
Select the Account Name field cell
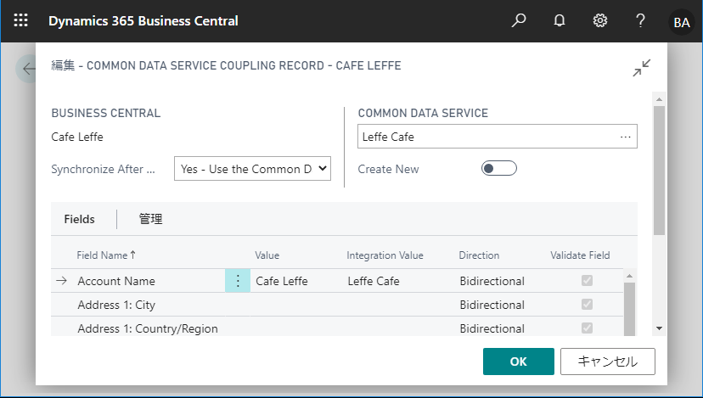point(116,281)
